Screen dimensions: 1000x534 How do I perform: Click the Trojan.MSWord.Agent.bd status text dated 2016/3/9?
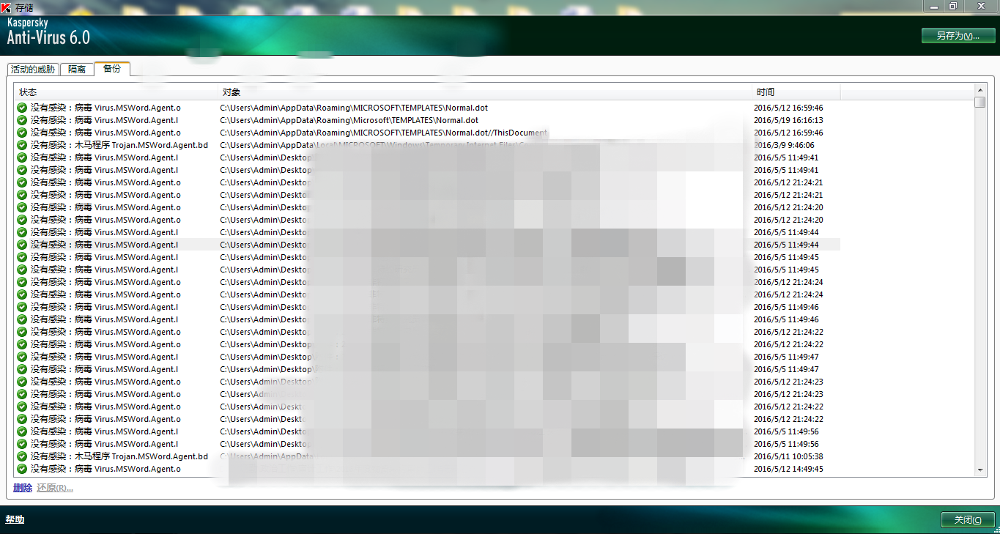tap(119, 145)
